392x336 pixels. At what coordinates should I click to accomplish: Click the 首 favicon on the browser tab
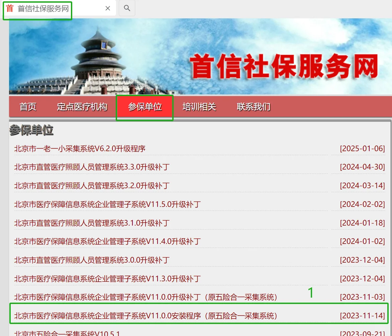(9, 8)
